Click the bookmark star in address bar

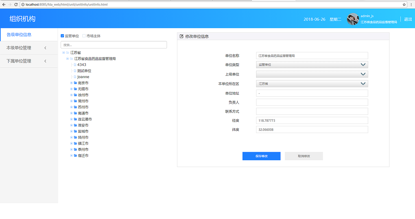(404, 5)
